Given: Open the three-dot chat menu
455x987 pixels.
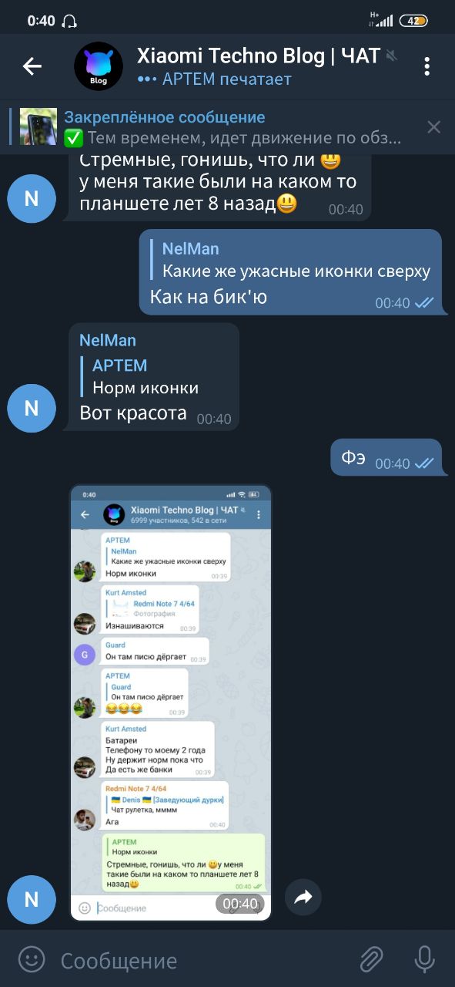Looking at the screenshot, I should [427, 66].
